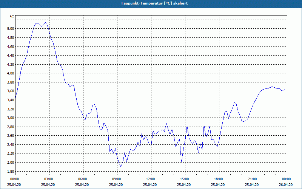Click the '25.04.20' date beneath 12:00
This screenshot has height=189, width=302.
(x=150, y=184)
